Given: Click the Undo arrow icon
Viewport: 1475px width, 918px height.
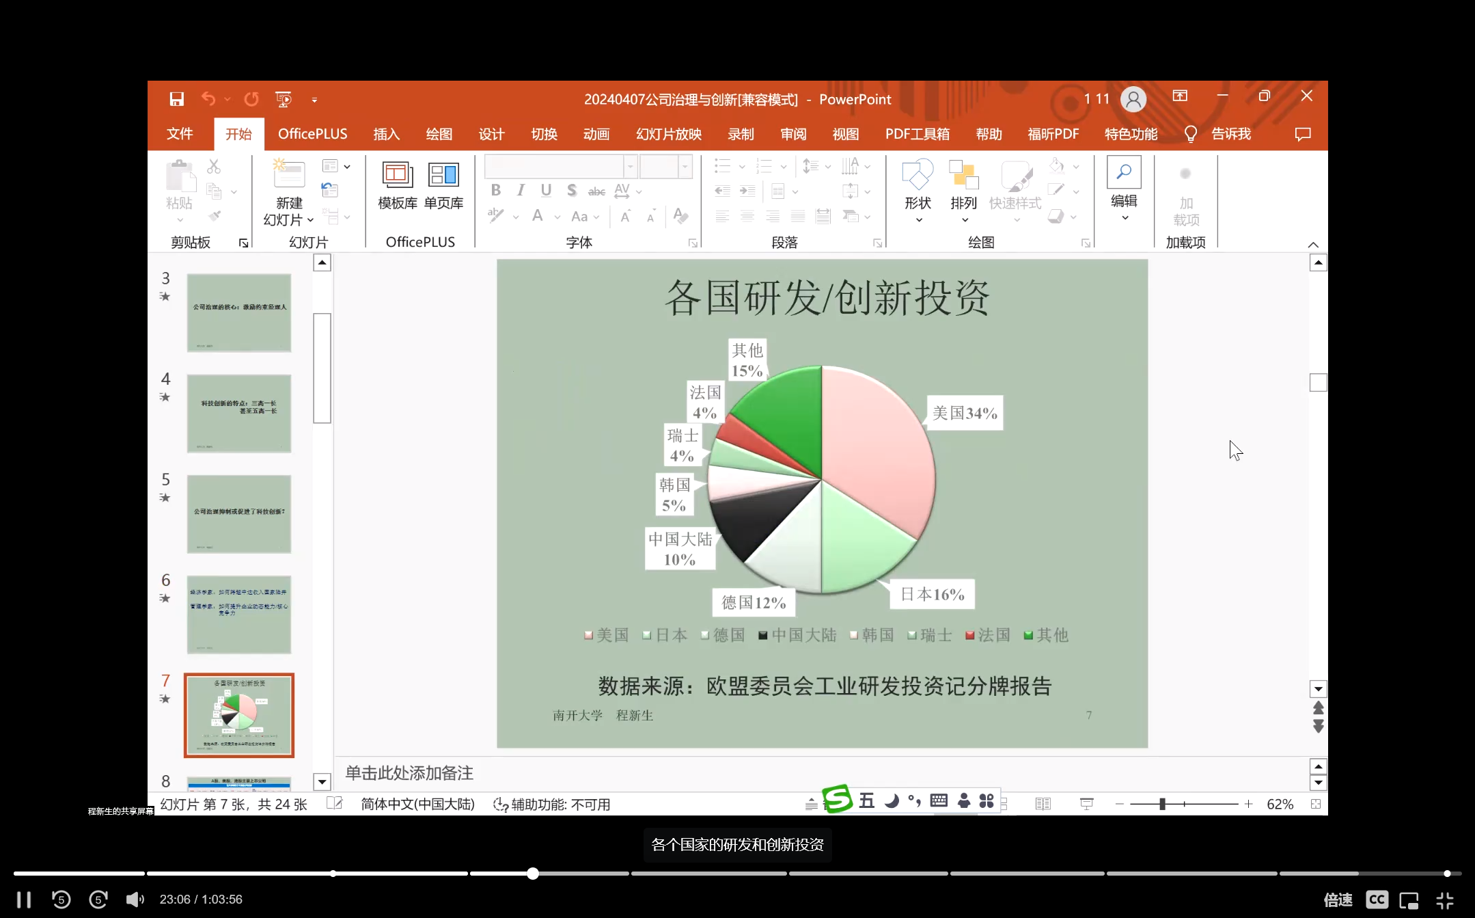Looking at the screenshot, I should (x=208, y=99).
